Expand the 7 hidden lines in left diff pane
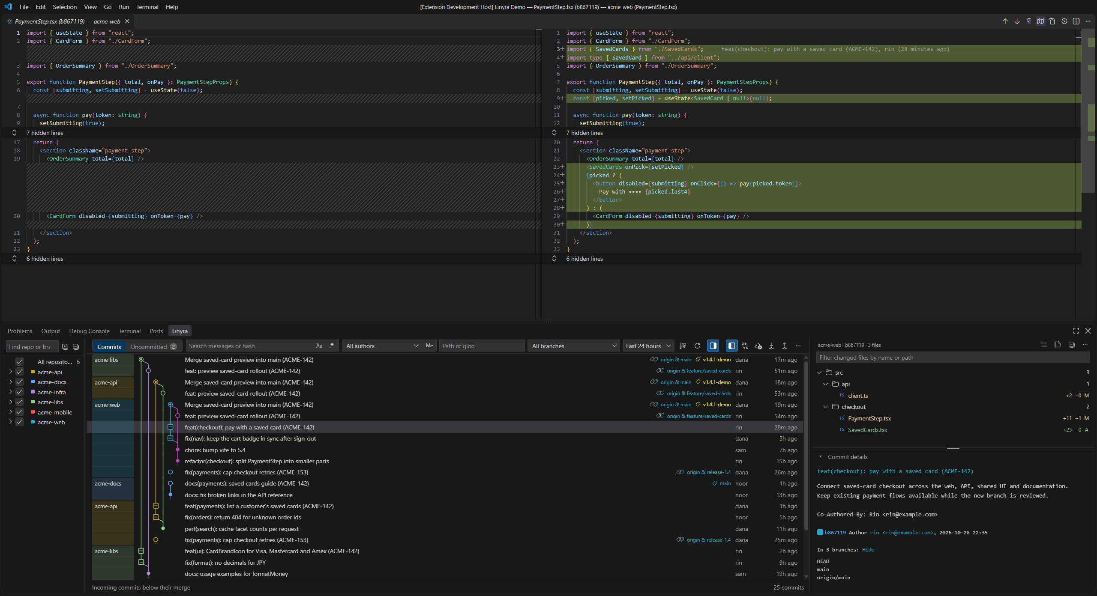The height and width of the screenshot is (596, 1097). pos(14,133)
